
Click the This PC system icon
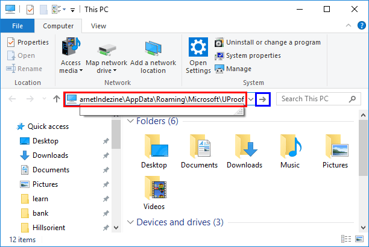[x=10, y=10]
